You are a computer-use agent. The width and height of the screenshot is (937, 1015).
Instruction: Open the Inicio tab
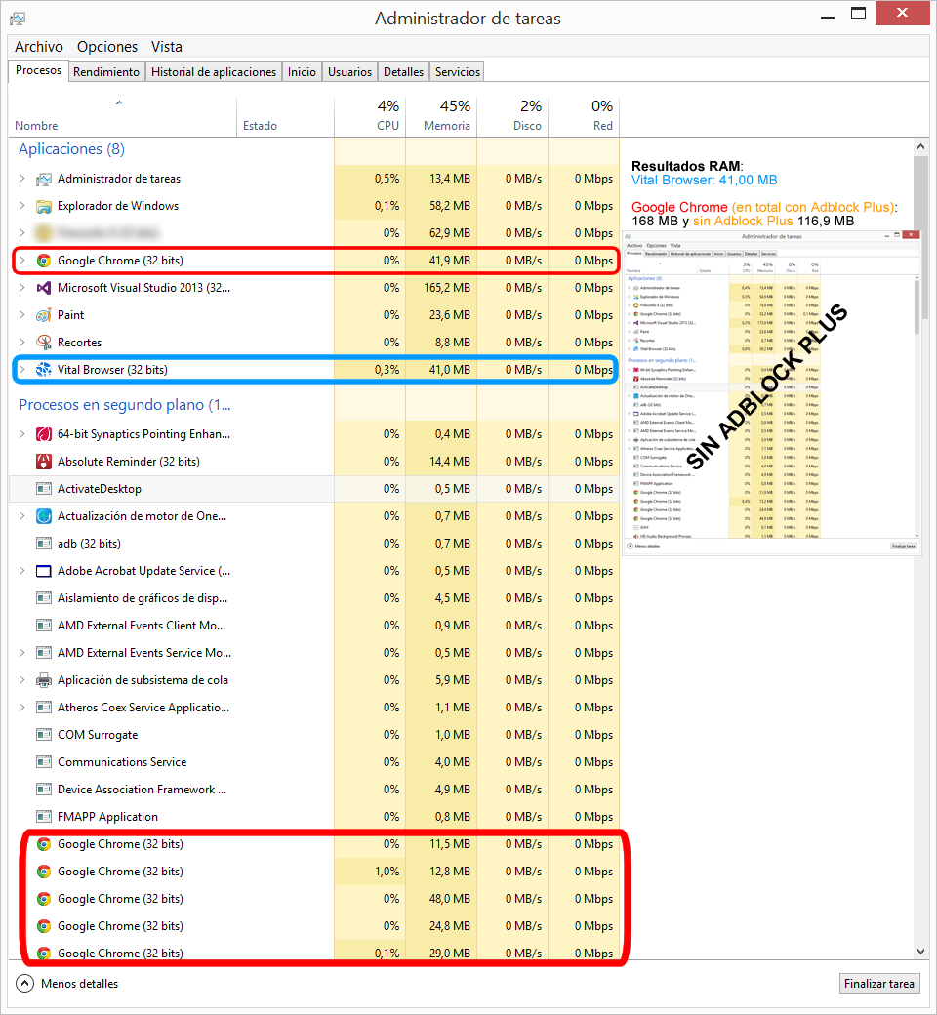click(302, 72)
